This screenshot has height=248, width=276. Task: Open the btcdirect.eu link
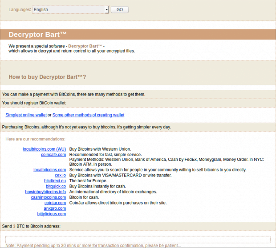point(55,181)
